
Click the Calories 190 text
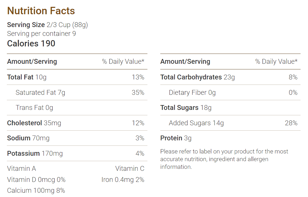pos(31,44)
